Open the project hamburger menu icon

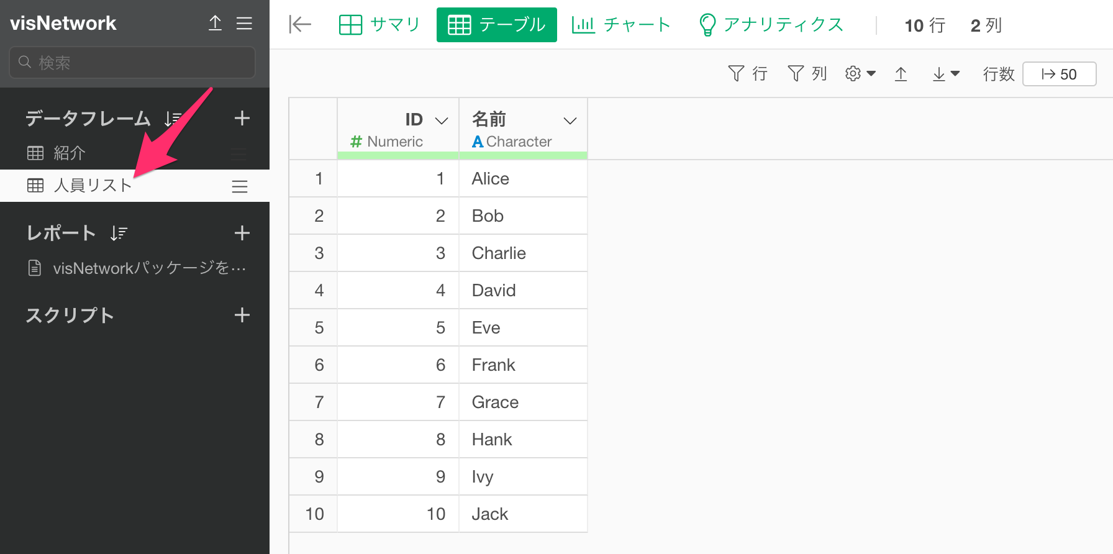click(x=244, y=24)
